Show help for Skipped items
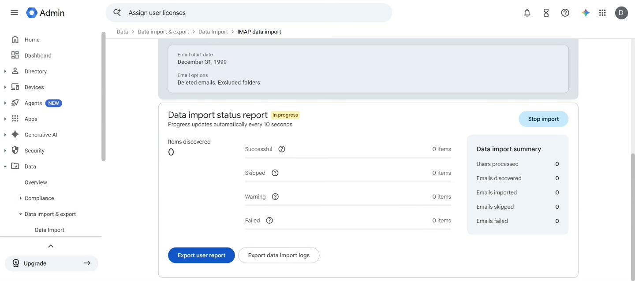Image resolution: width=635 pixels, height=281 pixels. tap(275, 173)
